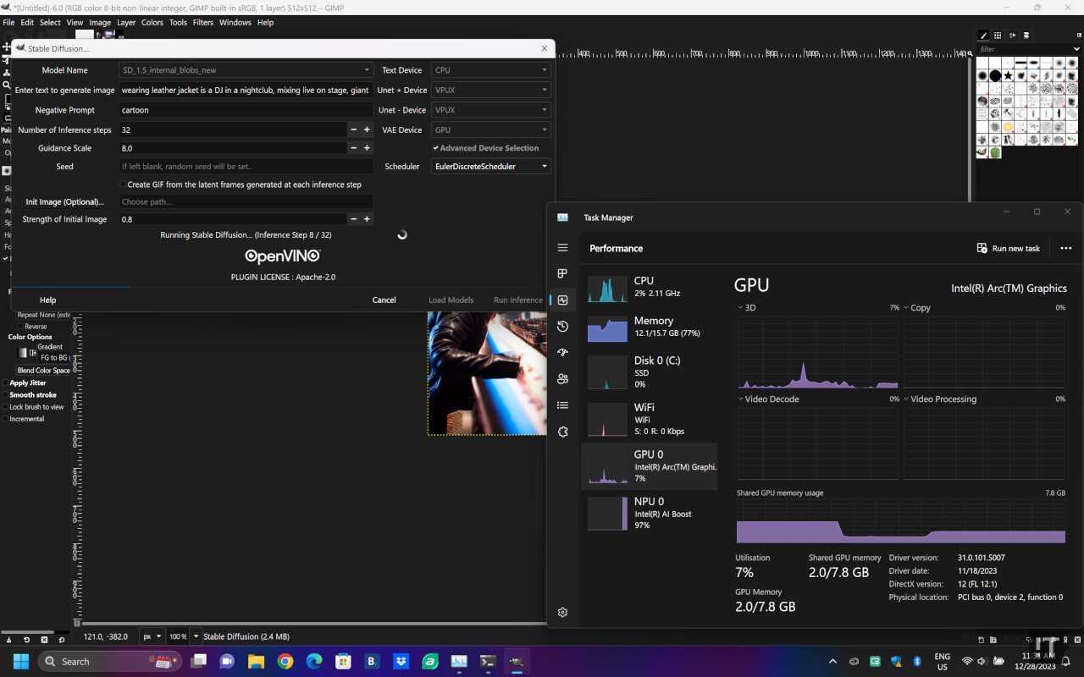Screen dimensions: 1084x677
Task: Cancel the running Stable Diffusion inference
Action: click(384, 300)
